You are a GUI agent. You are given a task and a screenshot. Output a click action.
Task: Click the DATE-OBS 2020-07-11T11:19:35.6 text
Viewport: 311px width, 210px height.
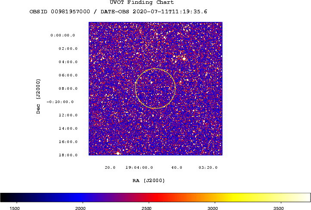click(154, 12)
